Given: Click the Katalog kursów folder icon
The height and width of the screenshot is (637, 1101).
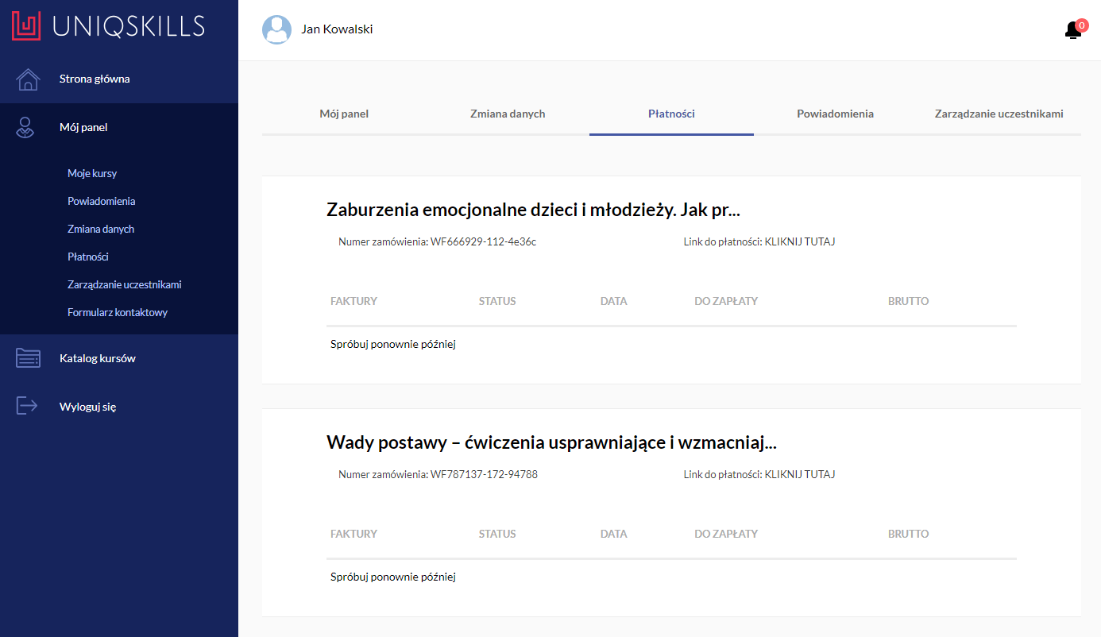Looking at the screenshot, I should (28, 358).
